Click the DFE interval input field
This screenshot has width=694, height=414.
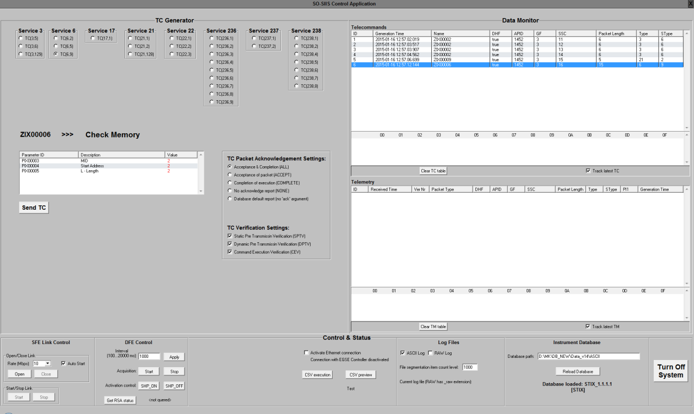(x=149, y=357)
